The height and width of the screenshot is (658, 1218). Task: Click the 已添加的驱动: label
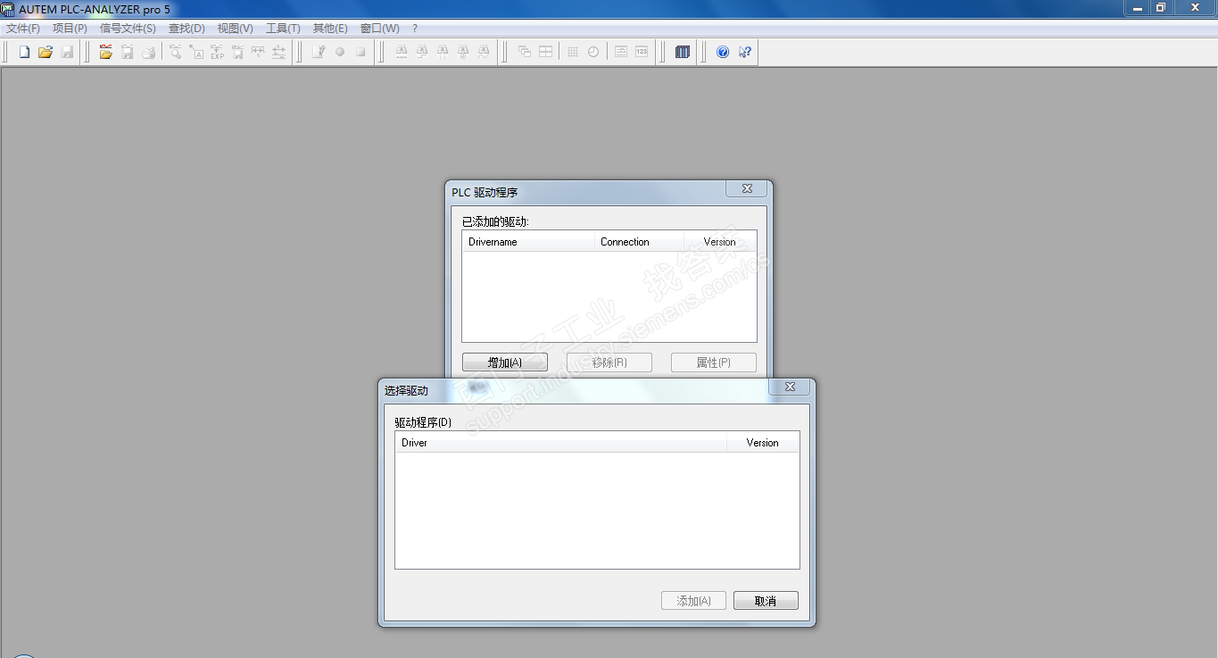pos(495,221)
